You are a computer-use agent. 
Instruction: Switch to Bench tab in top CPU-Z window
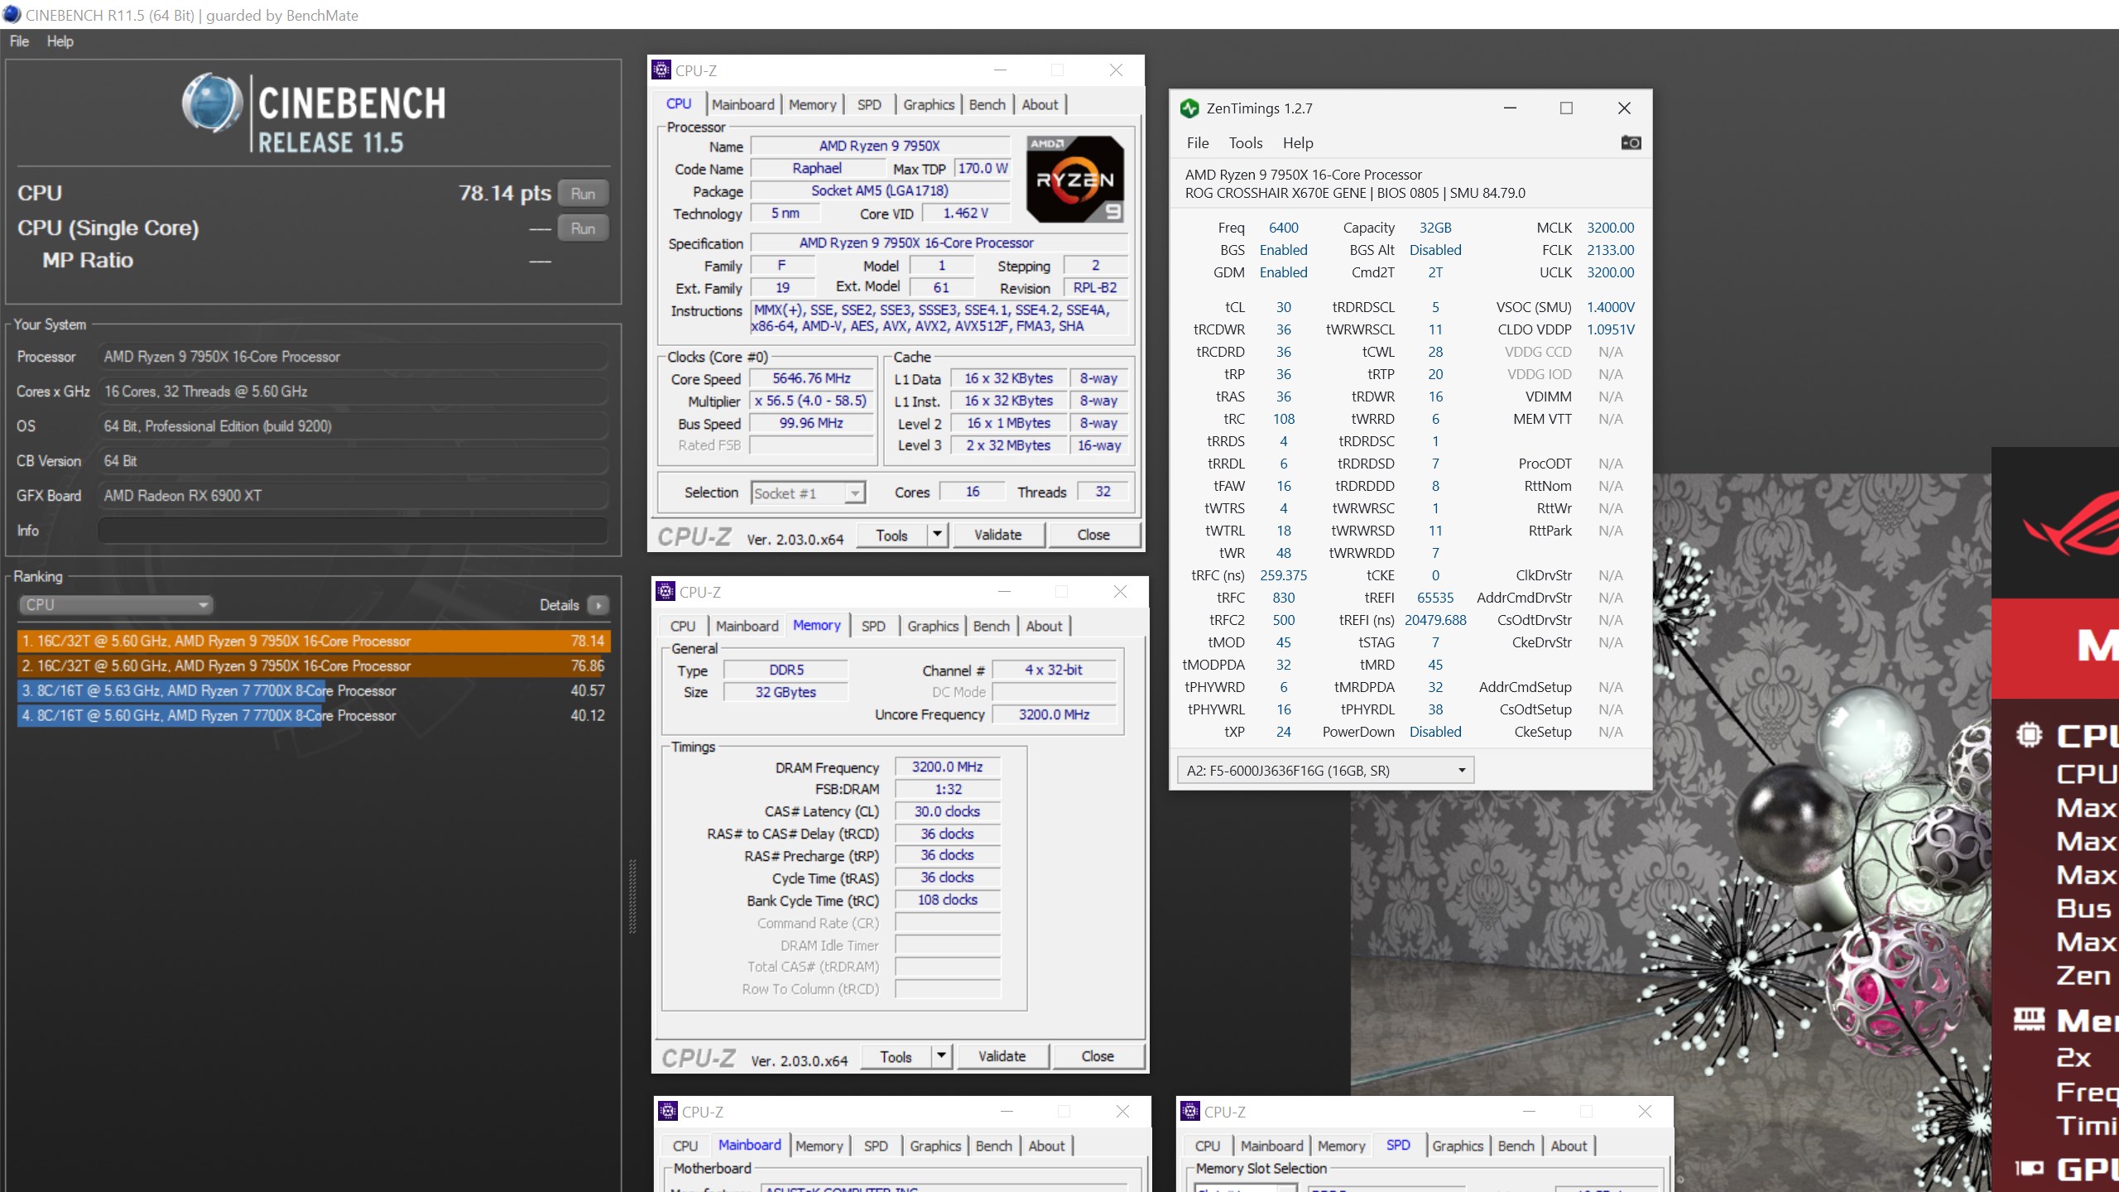[987, 105]
